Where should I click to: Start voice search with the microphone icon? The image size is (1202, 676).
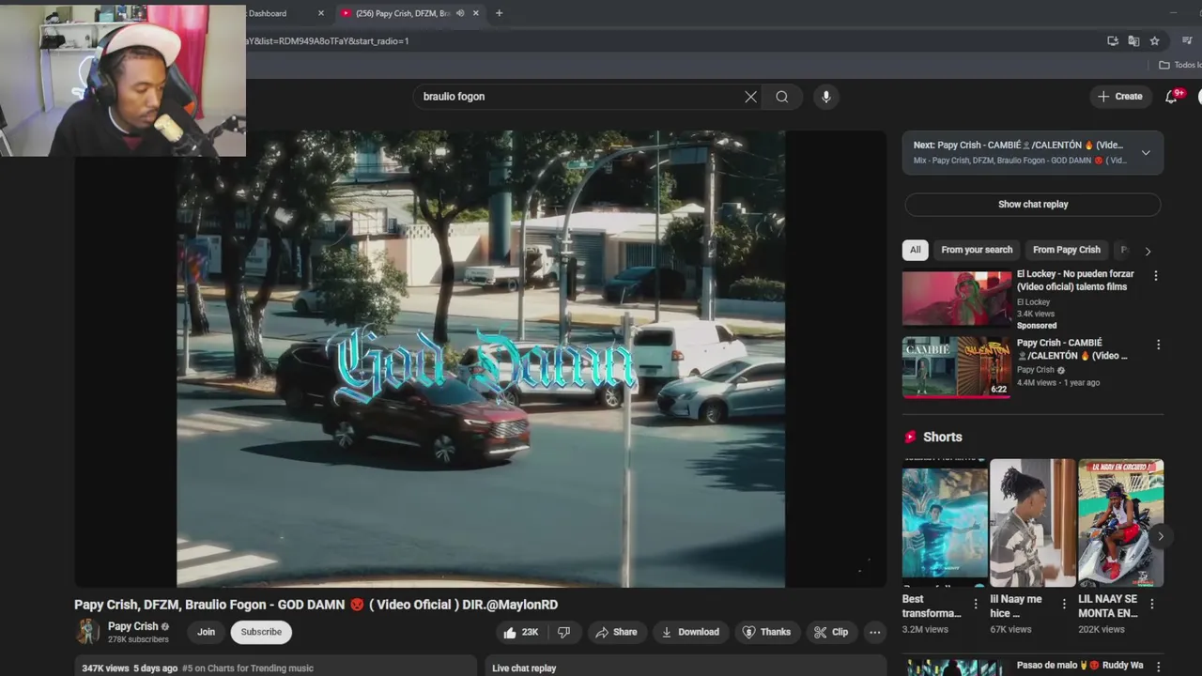coord(825,97)
